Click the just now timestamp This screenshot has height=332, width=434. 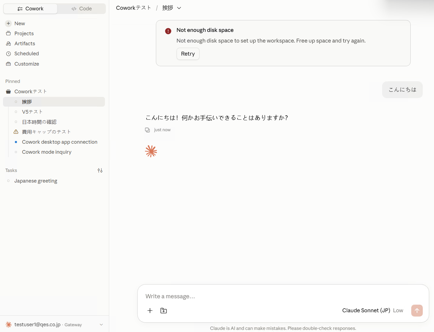pyautogui.click(x=162, y=130)
